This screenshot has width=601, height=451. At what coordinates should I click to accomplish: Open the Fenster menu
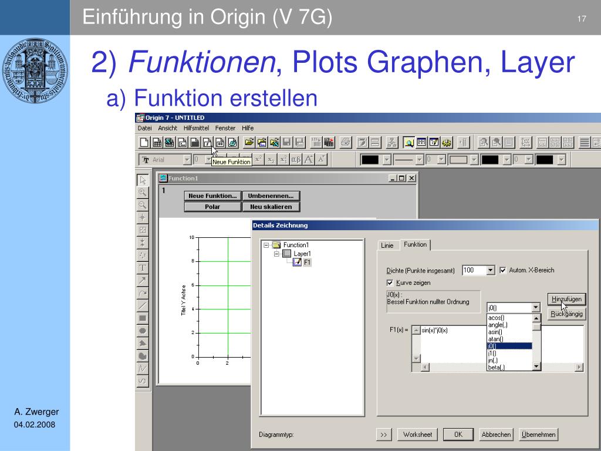click(x=225, y=128)
